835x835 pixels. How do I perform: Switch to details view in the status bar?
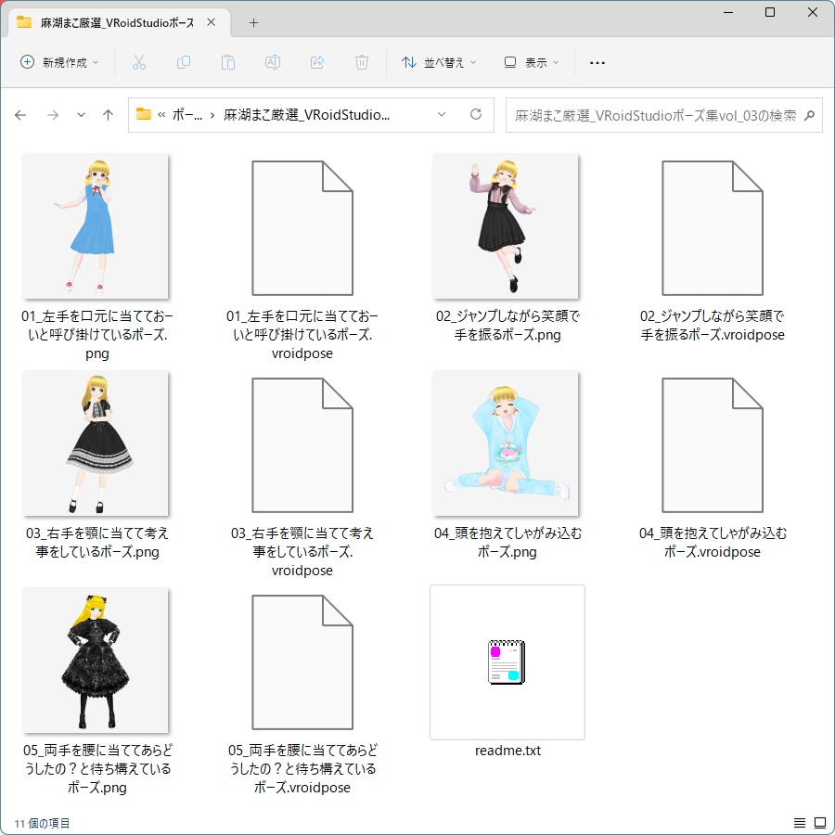click(799, 823)
